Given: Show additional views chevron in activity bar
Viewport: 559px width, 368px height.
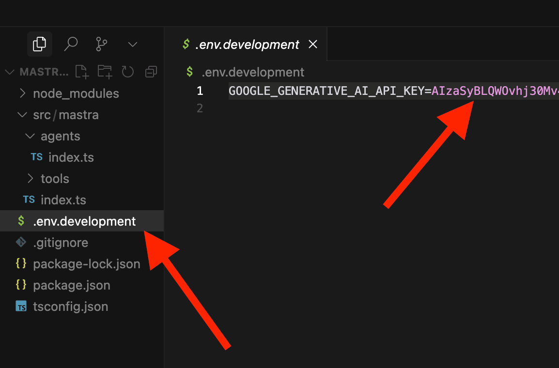Looking at the screenshot, I should click(x=132, y=45).
